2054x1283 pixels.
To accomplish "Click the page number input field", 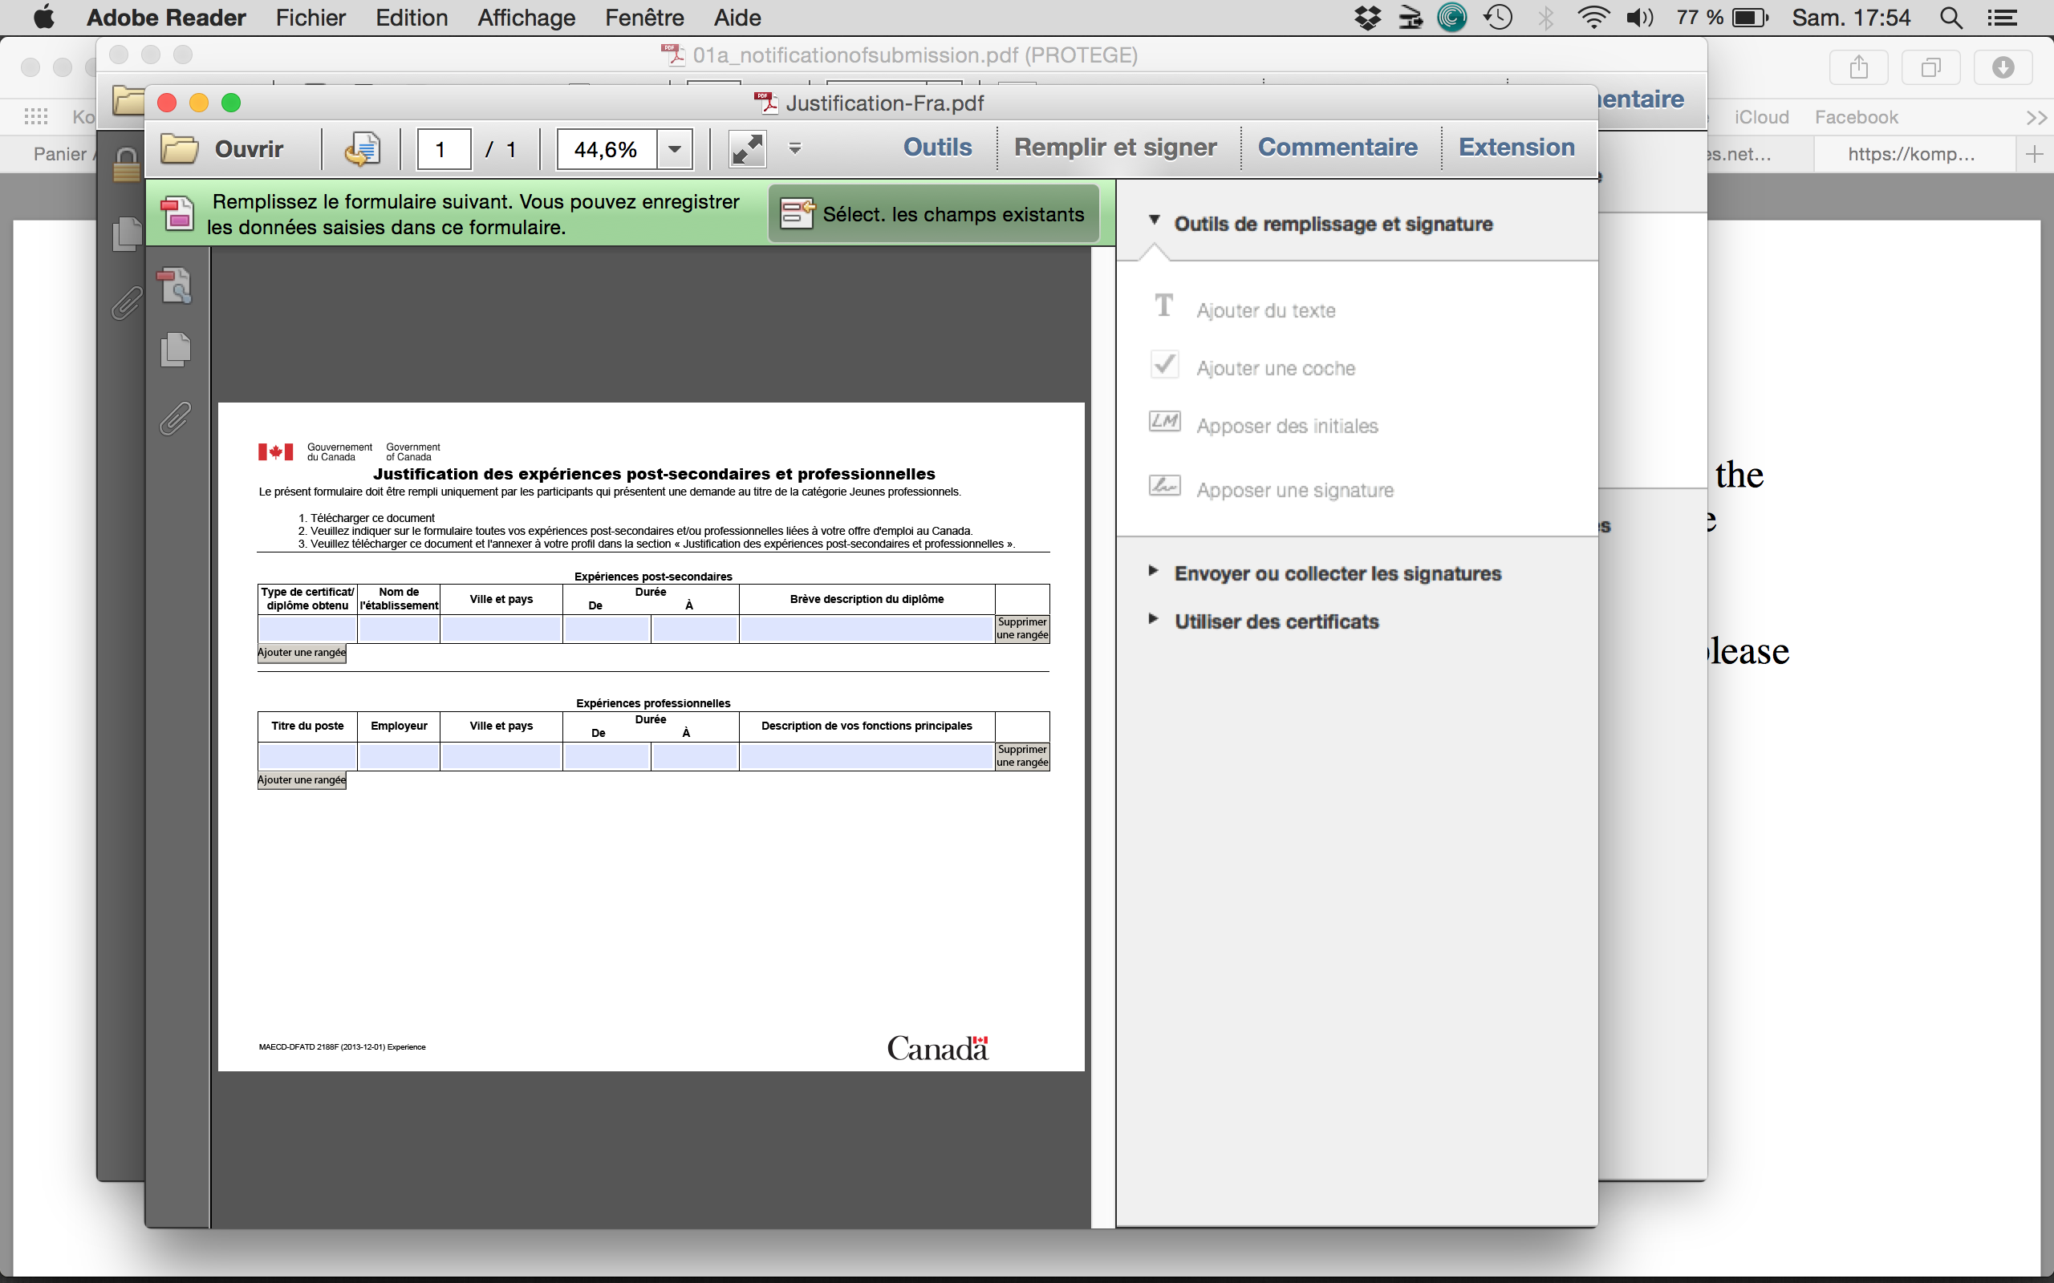I will click(x=443, y=150).
